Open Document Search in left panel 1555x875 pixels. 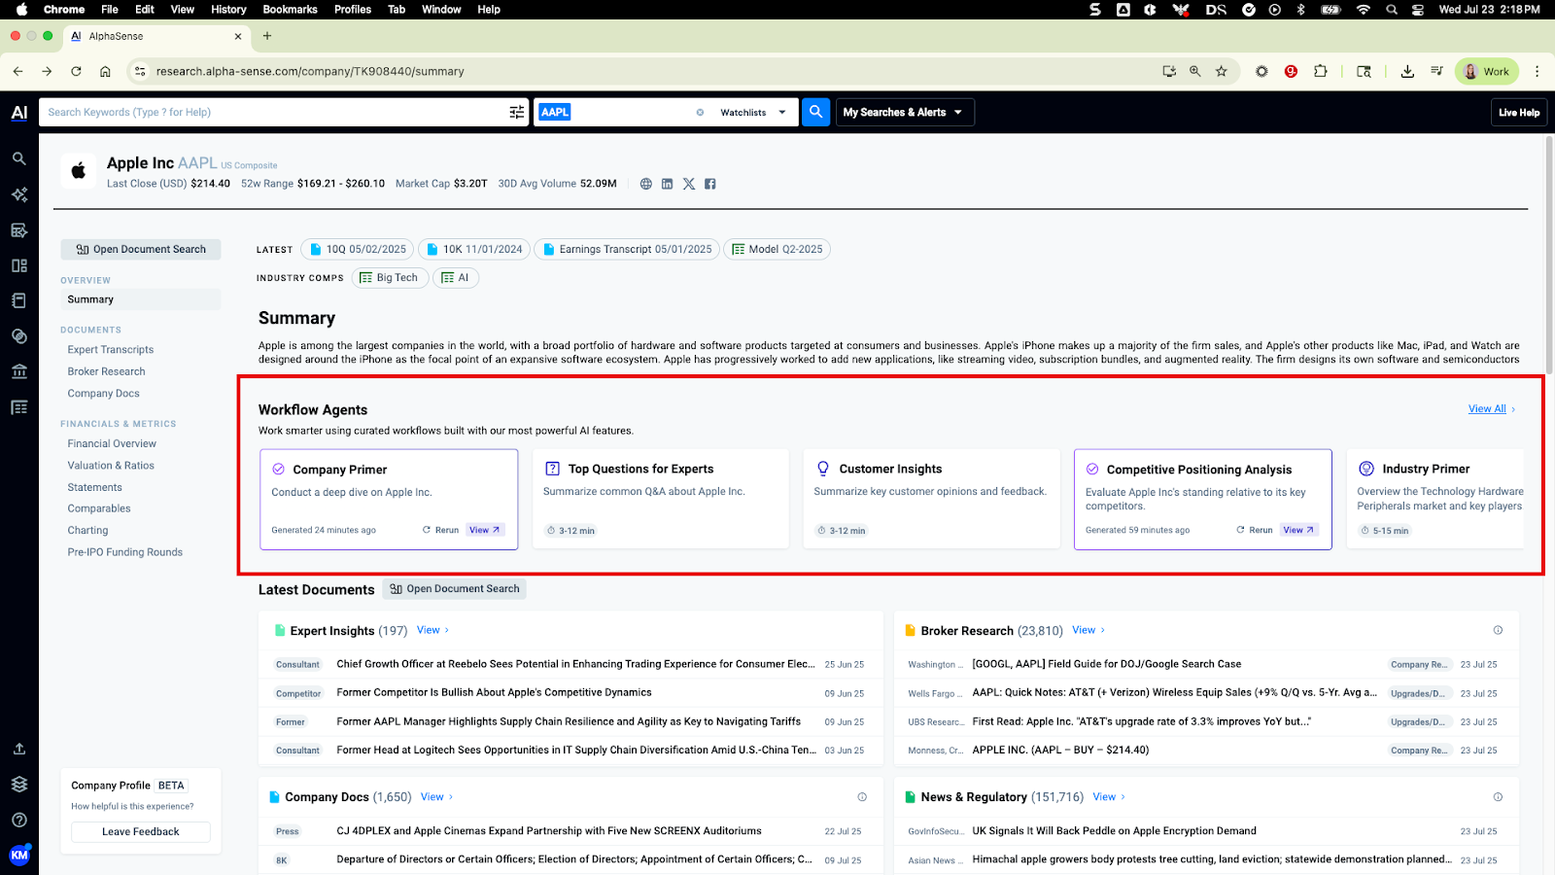coord(141,250)
